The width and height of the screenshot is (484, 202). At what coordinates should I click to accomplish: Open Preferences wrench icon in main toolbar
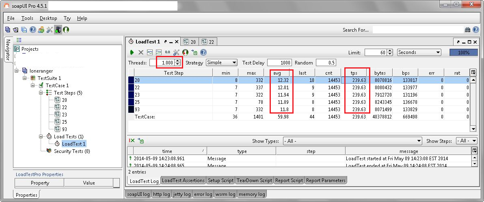50,30
